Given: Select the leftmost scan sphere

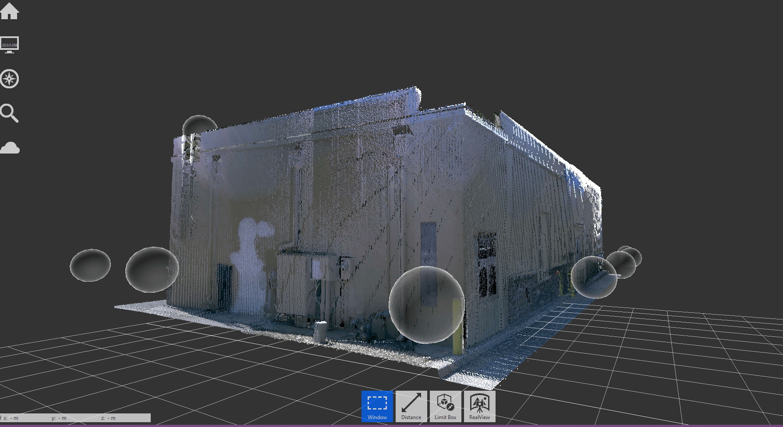Looking at the screenshot, I should (90, 265).
